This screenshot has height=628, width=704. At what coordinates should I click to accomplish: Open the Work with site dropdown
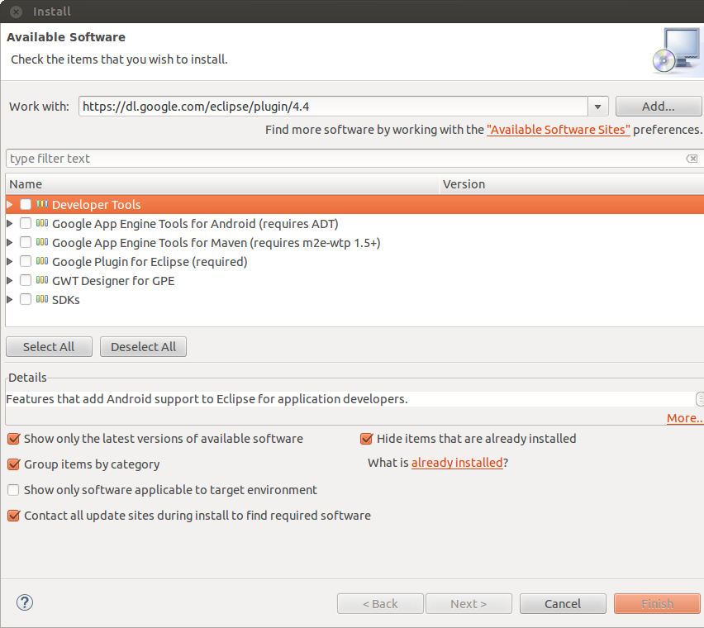[598, 107]
